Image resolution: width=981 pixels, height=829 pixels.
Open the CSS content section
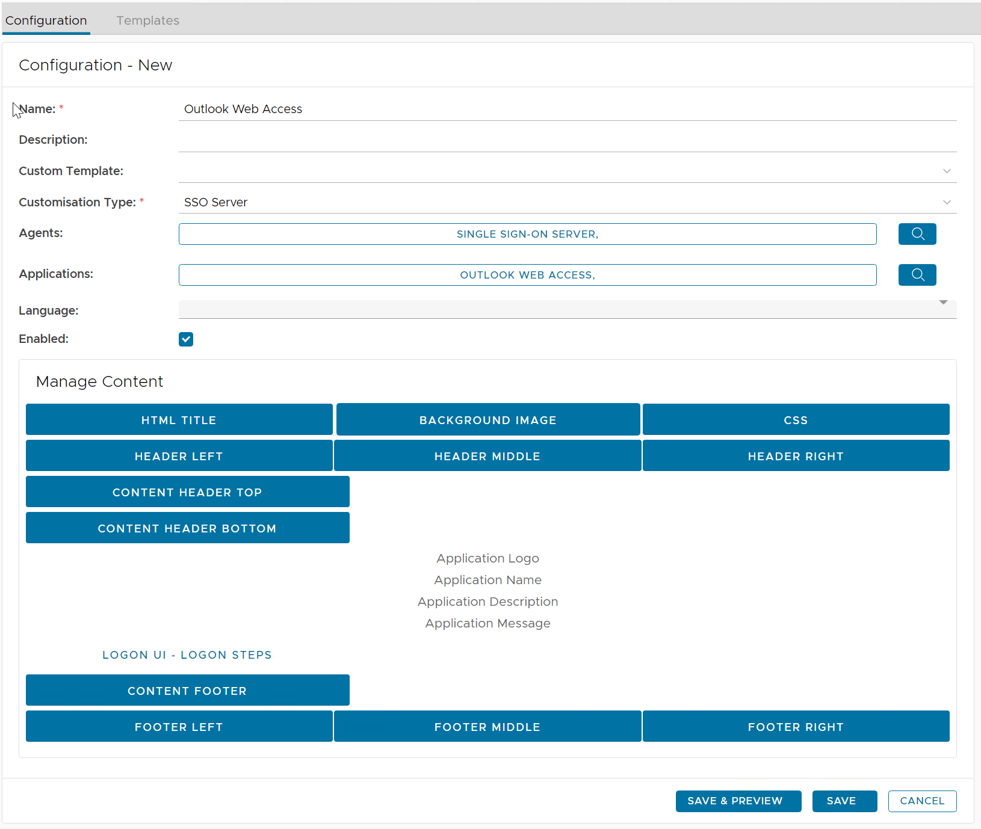[x=796, y=420]
